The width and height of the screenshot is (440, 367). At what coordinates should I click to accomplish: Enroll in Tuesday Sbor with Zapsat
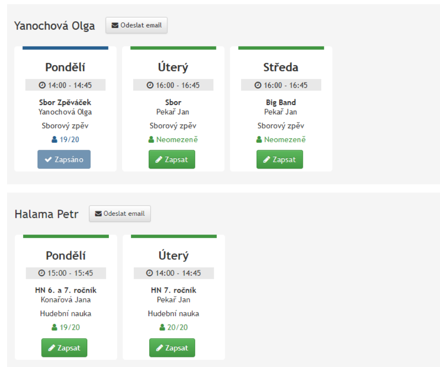(x=172, y=160)
